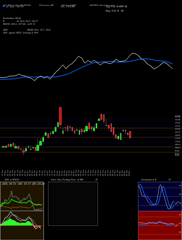Screen dimensions: 182x240
Task: Click the Intra Day Trading Price & MR heading
Action: coord(67,180)
